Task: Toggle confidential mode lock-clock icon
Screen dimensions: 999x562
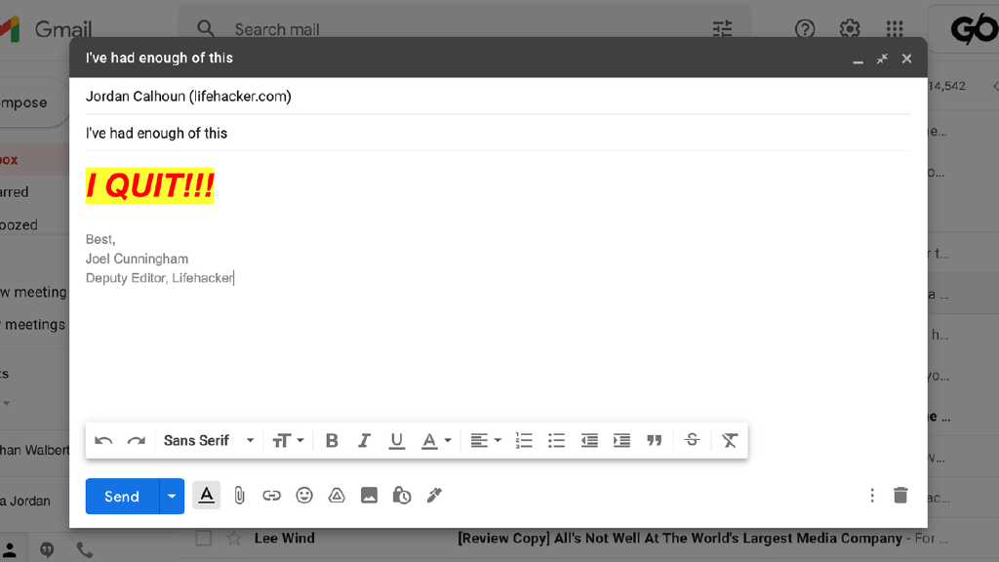Action: [401, 496]
